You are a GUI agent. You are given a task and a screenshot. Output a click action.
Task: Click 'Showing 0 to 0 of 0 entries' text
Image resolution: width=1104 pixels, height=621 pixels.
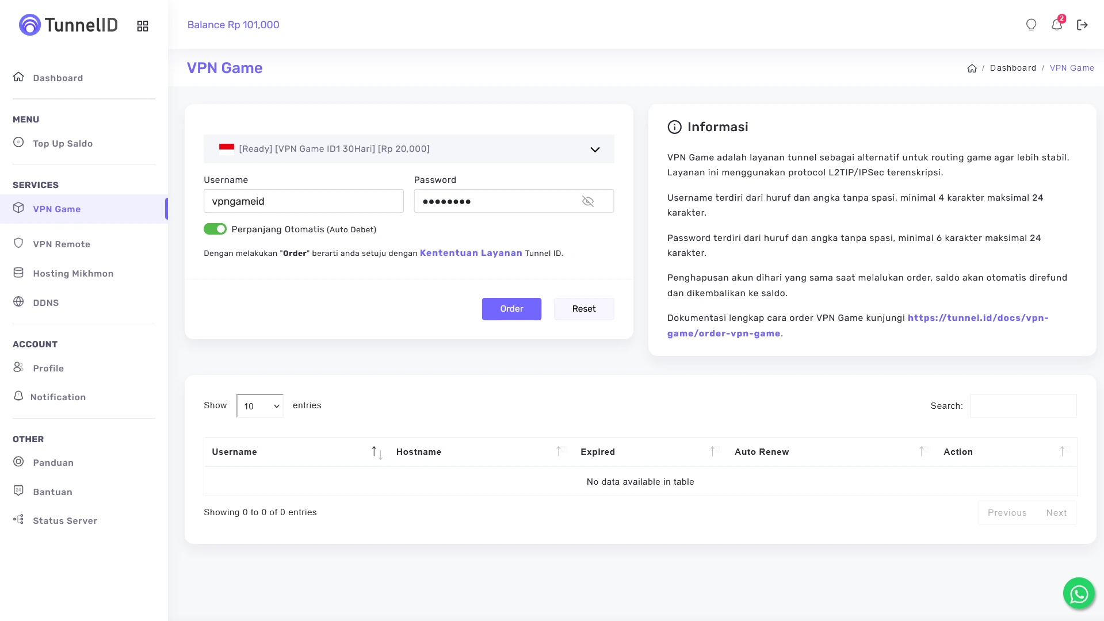point(260,512)
